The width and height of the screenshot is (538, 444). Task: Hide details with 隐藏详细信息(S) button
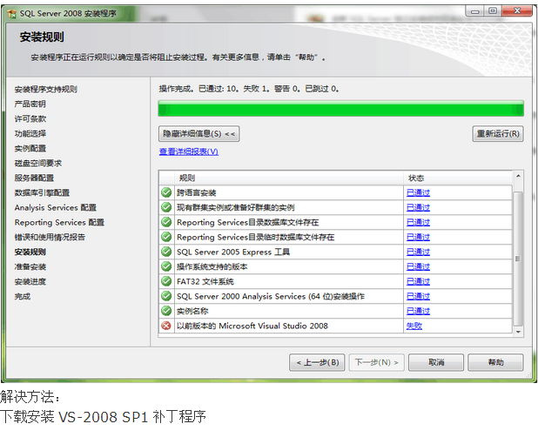[199, 133]
